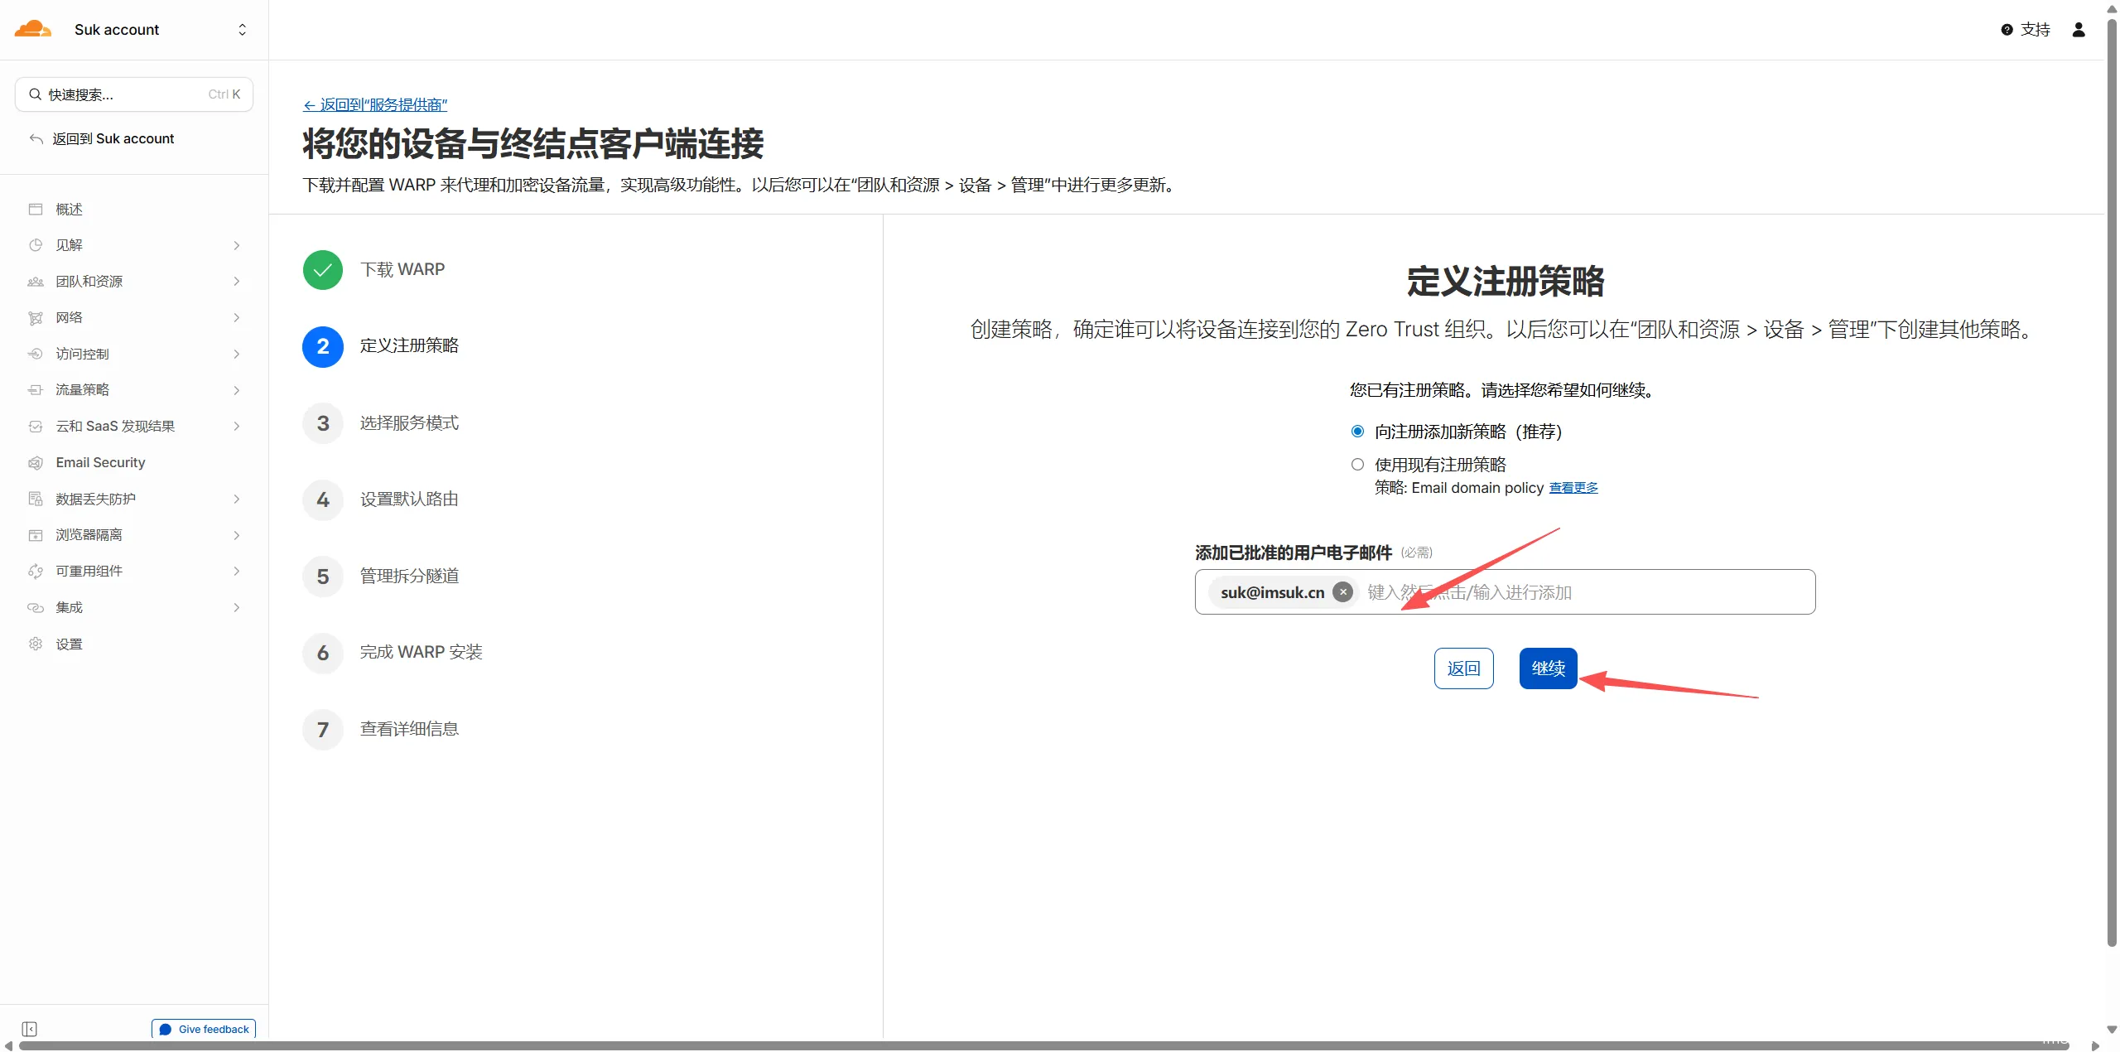
Task: Open the 概述 overview icon
Action: tap(36, 209)
